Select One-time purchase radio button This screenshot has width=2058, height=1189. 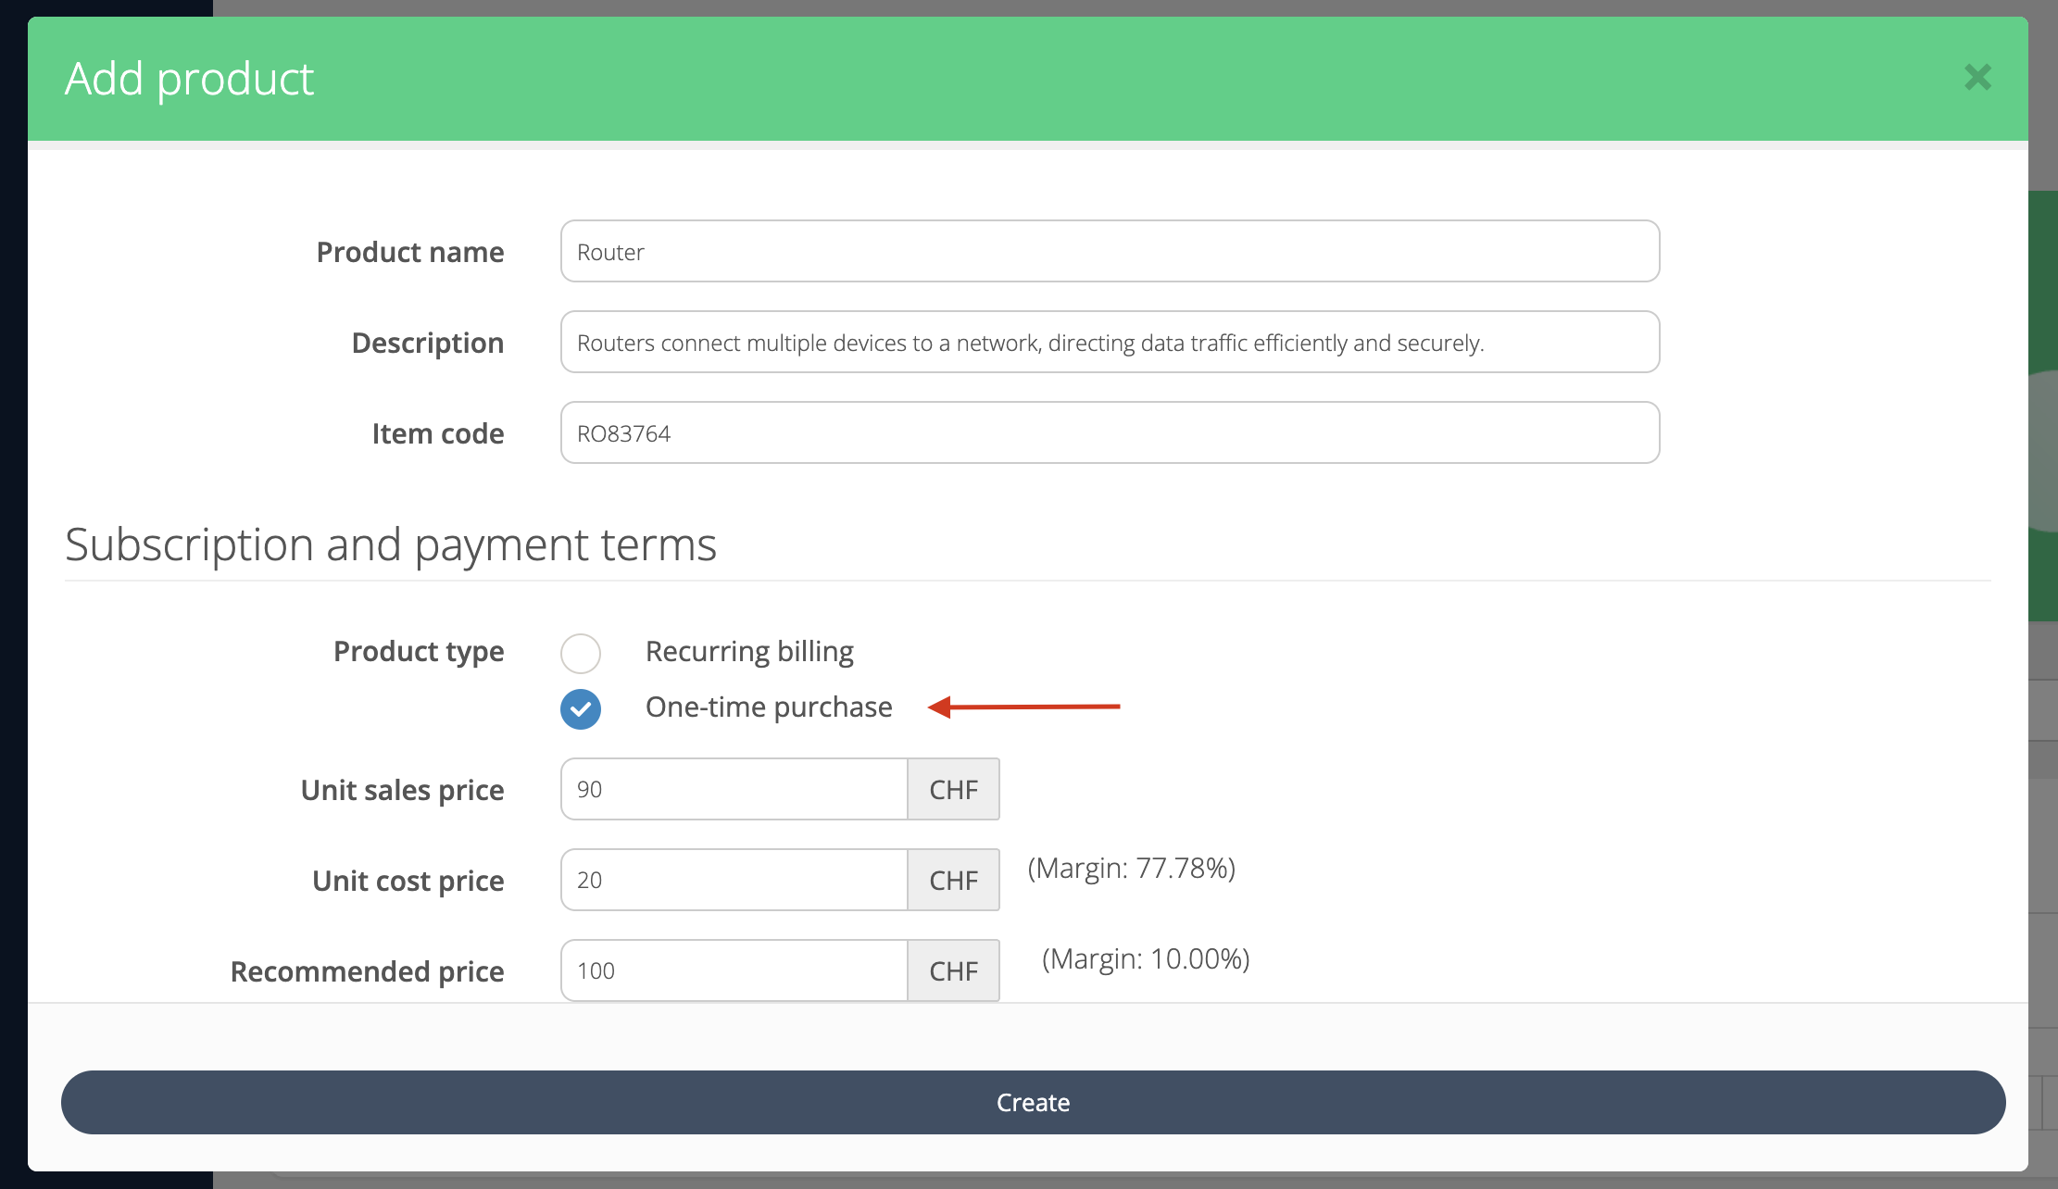581,709
